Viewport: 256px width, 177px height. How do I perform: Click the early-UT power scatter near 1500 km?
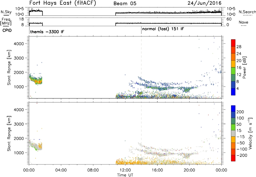click(x=36, y=79)
